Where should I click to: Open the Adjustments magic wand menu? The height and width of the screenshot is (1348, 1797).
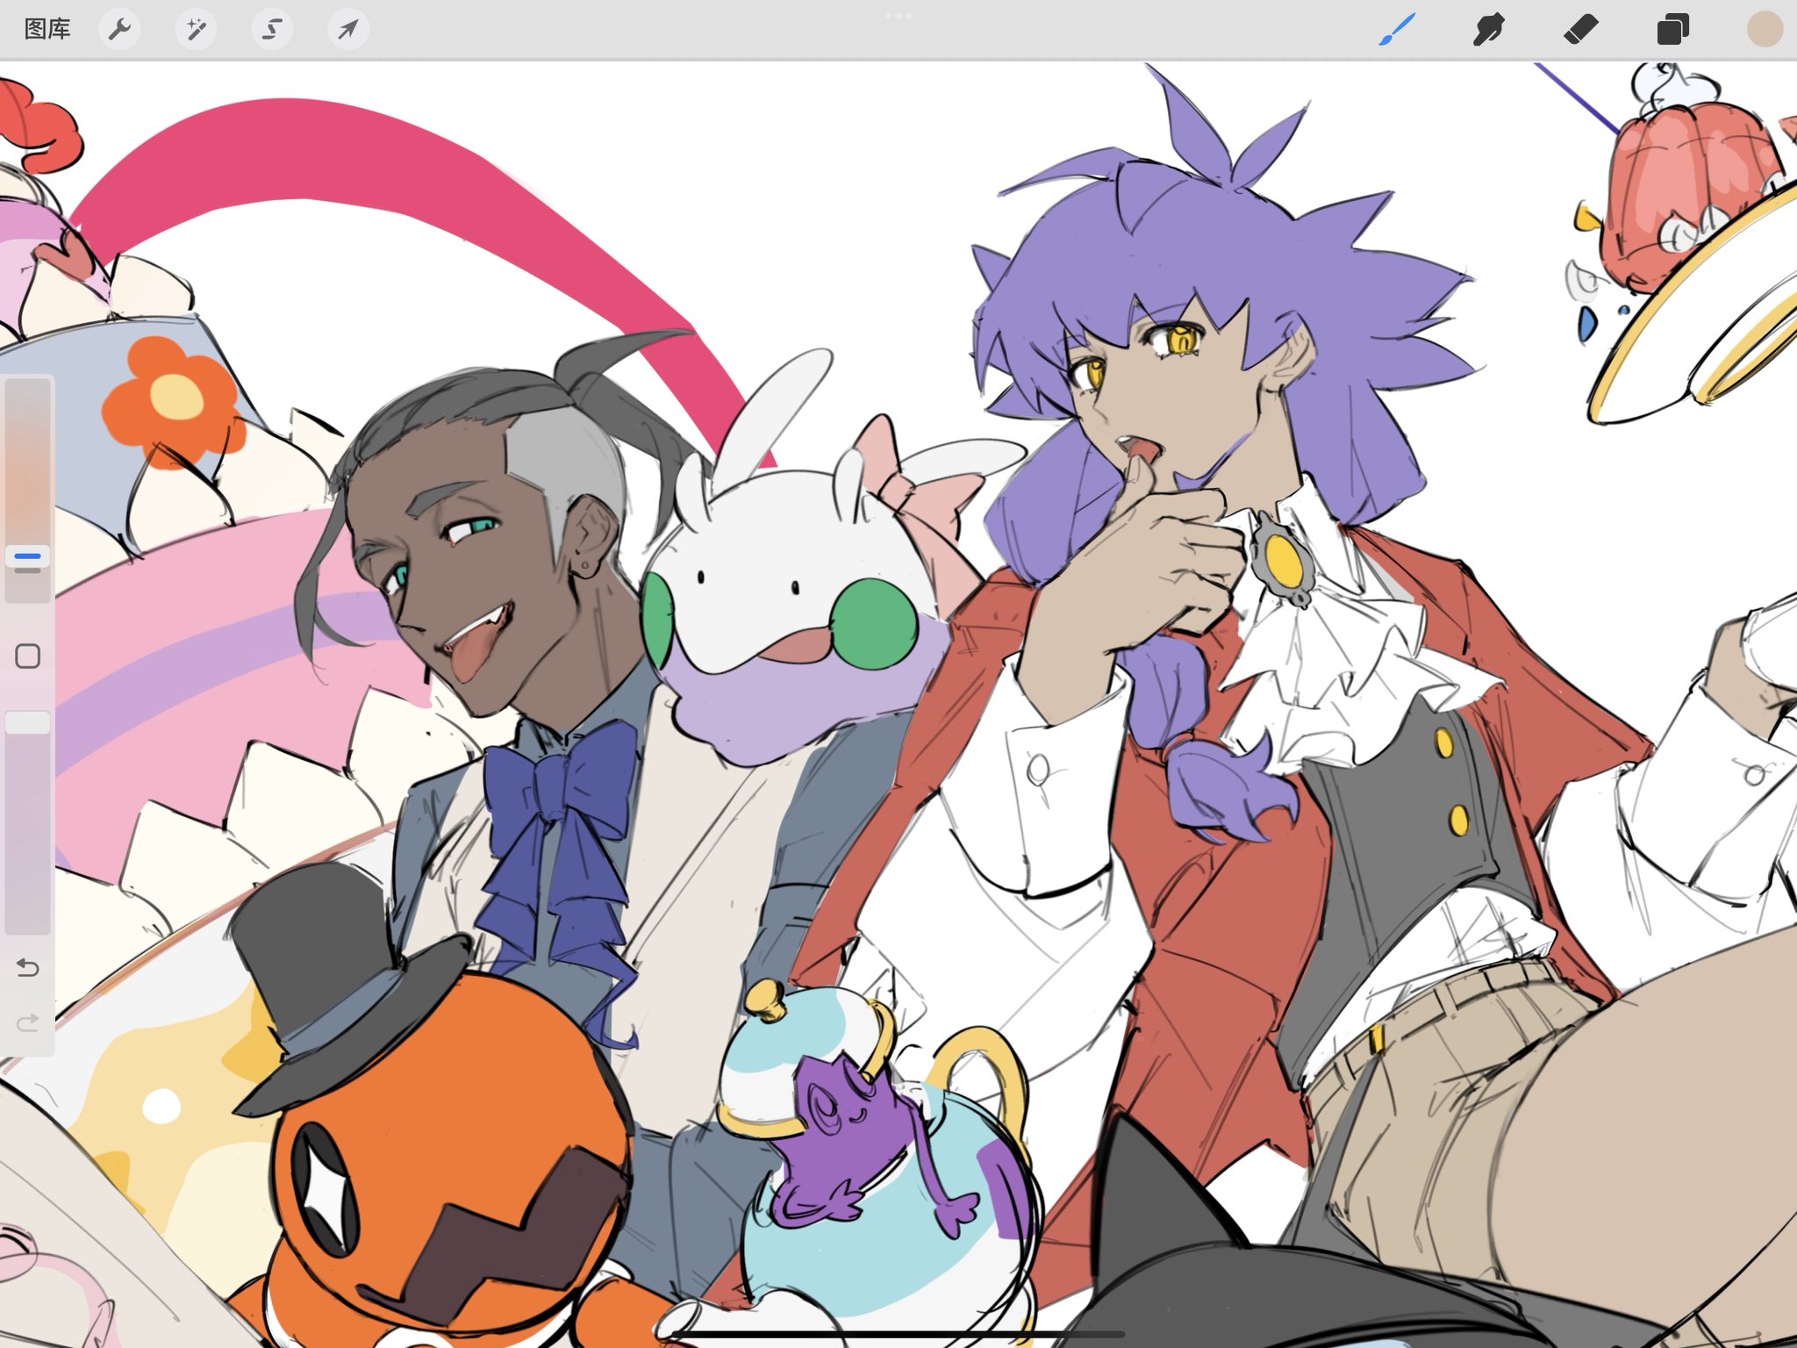[x=196, y=30]
